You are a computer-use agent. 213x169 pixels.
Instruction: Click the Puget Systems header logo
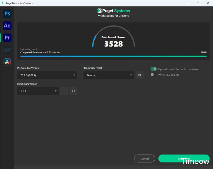pyautogui.click(x=113, y=11)
